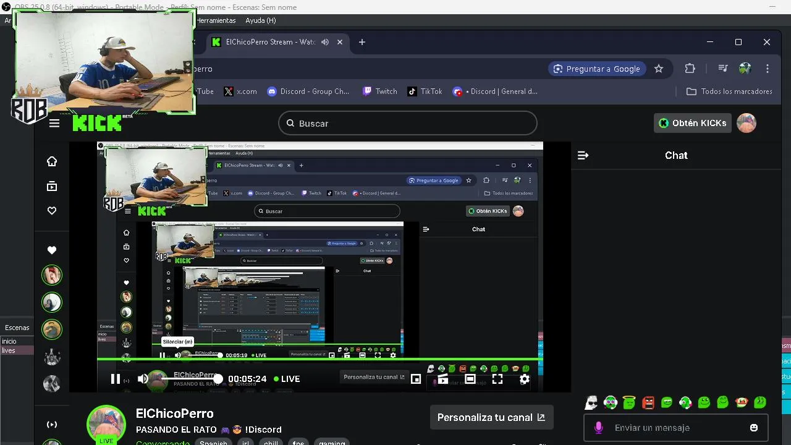Viewport: 791px width, 445px height.
Task: Open Home in the Kick sidebar
Action: [x=52, y=161]
